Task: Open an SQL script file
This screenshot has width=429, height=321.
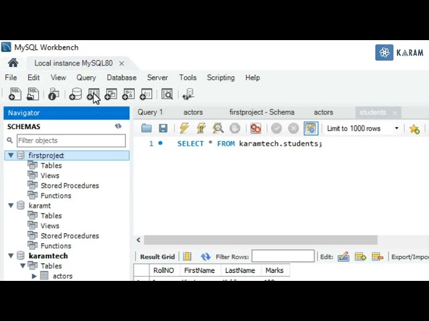Action: pos(33,94)
